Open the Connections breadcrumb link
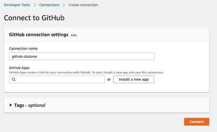This screenshot has height=132, width=217. coord(49,5)
